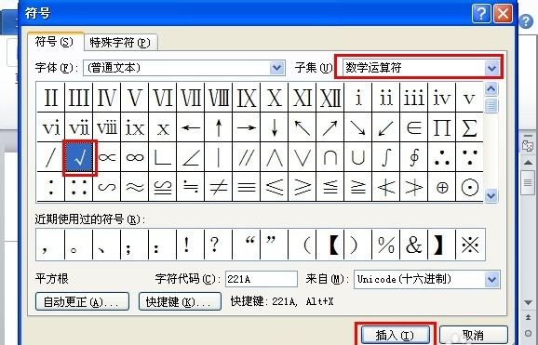Select the intersection symbol ∩

point(330,157)
